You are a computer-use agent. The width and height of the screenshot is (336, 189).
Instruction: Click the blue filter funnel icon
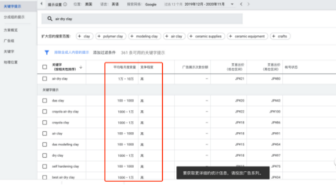click(47, 53)
